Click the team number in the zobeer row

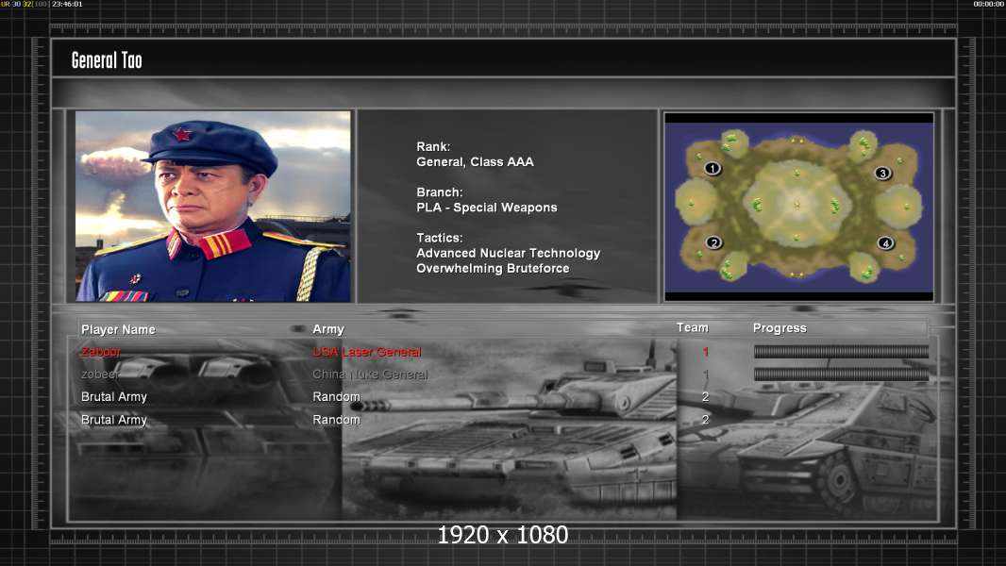click(706, 375)
